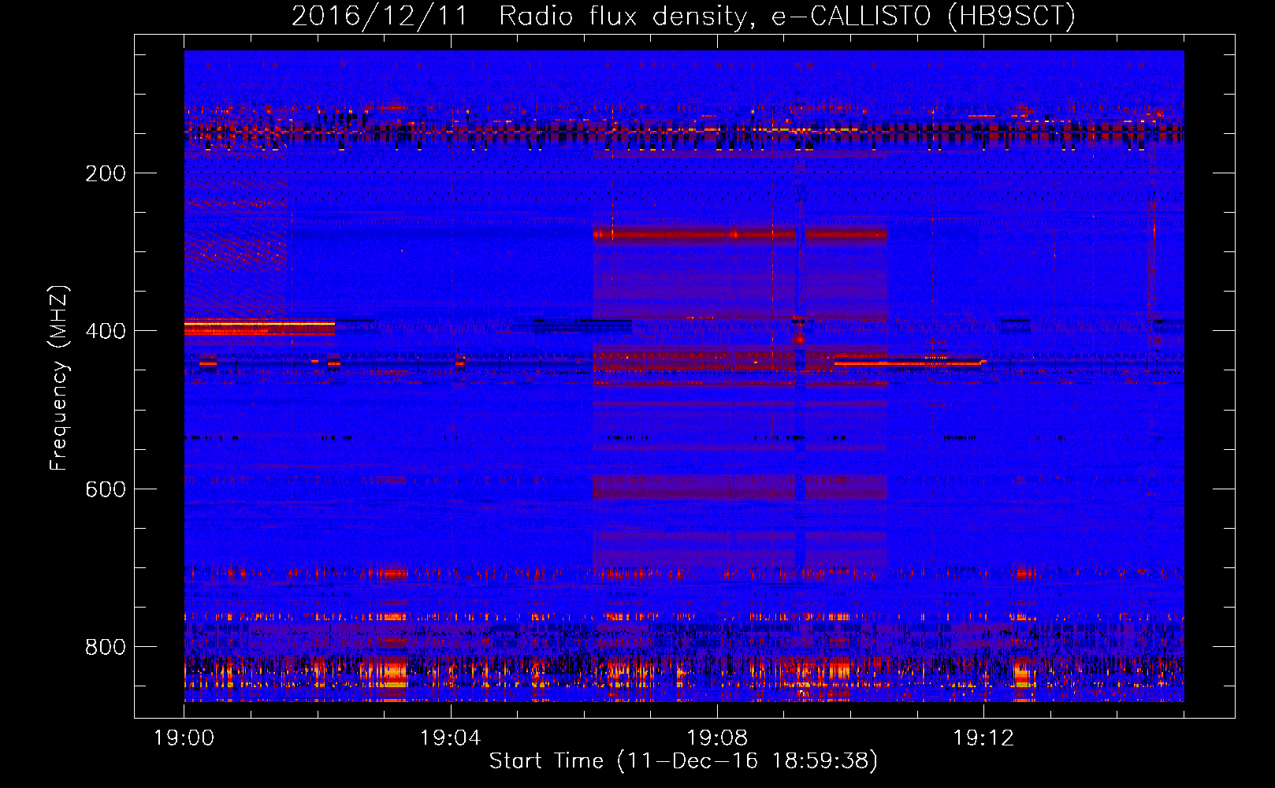The height and width of the screenshot is (788, 1275).
Task: Click the "Frequency (MHZ)" axis label
Action: [59, 378]
